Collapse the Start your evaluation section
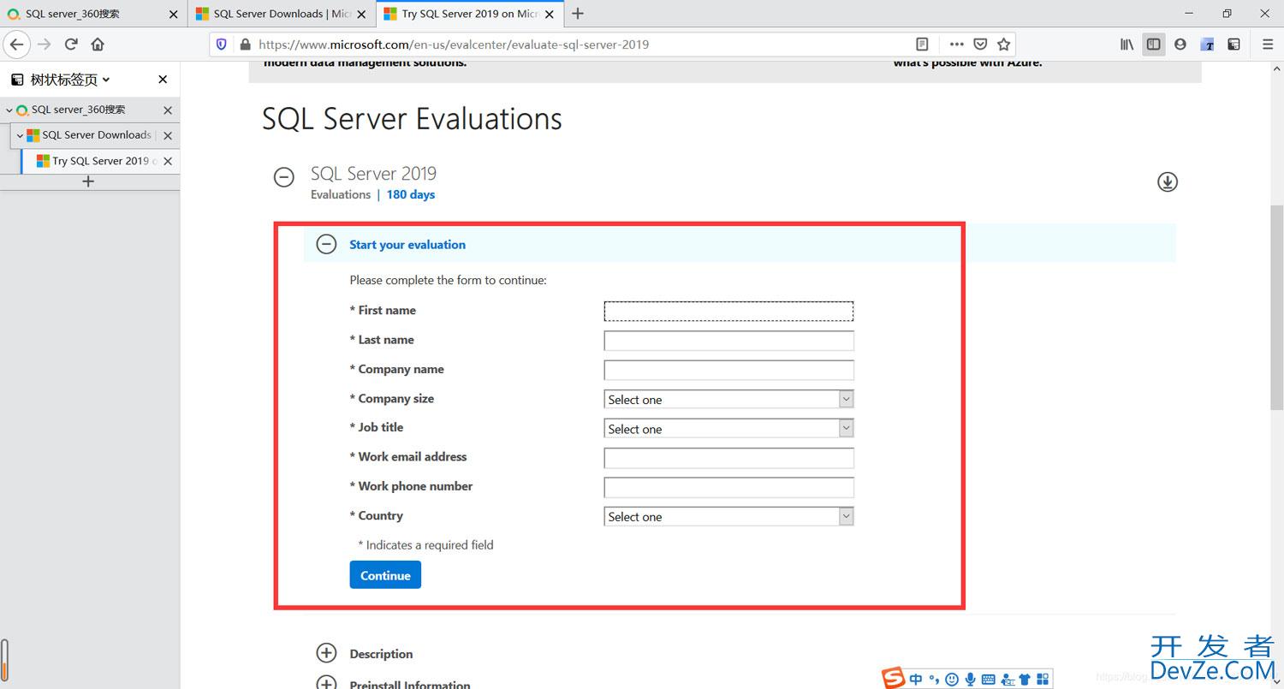The width and height of the screenshot is (1284, 689). (x=326, y=244)
